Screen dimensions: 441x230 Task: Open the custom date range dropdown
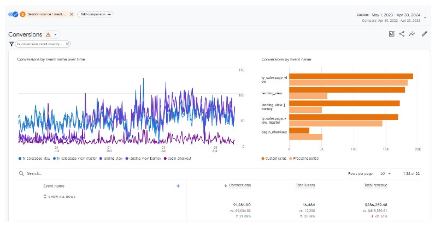[x=425, y=17]
